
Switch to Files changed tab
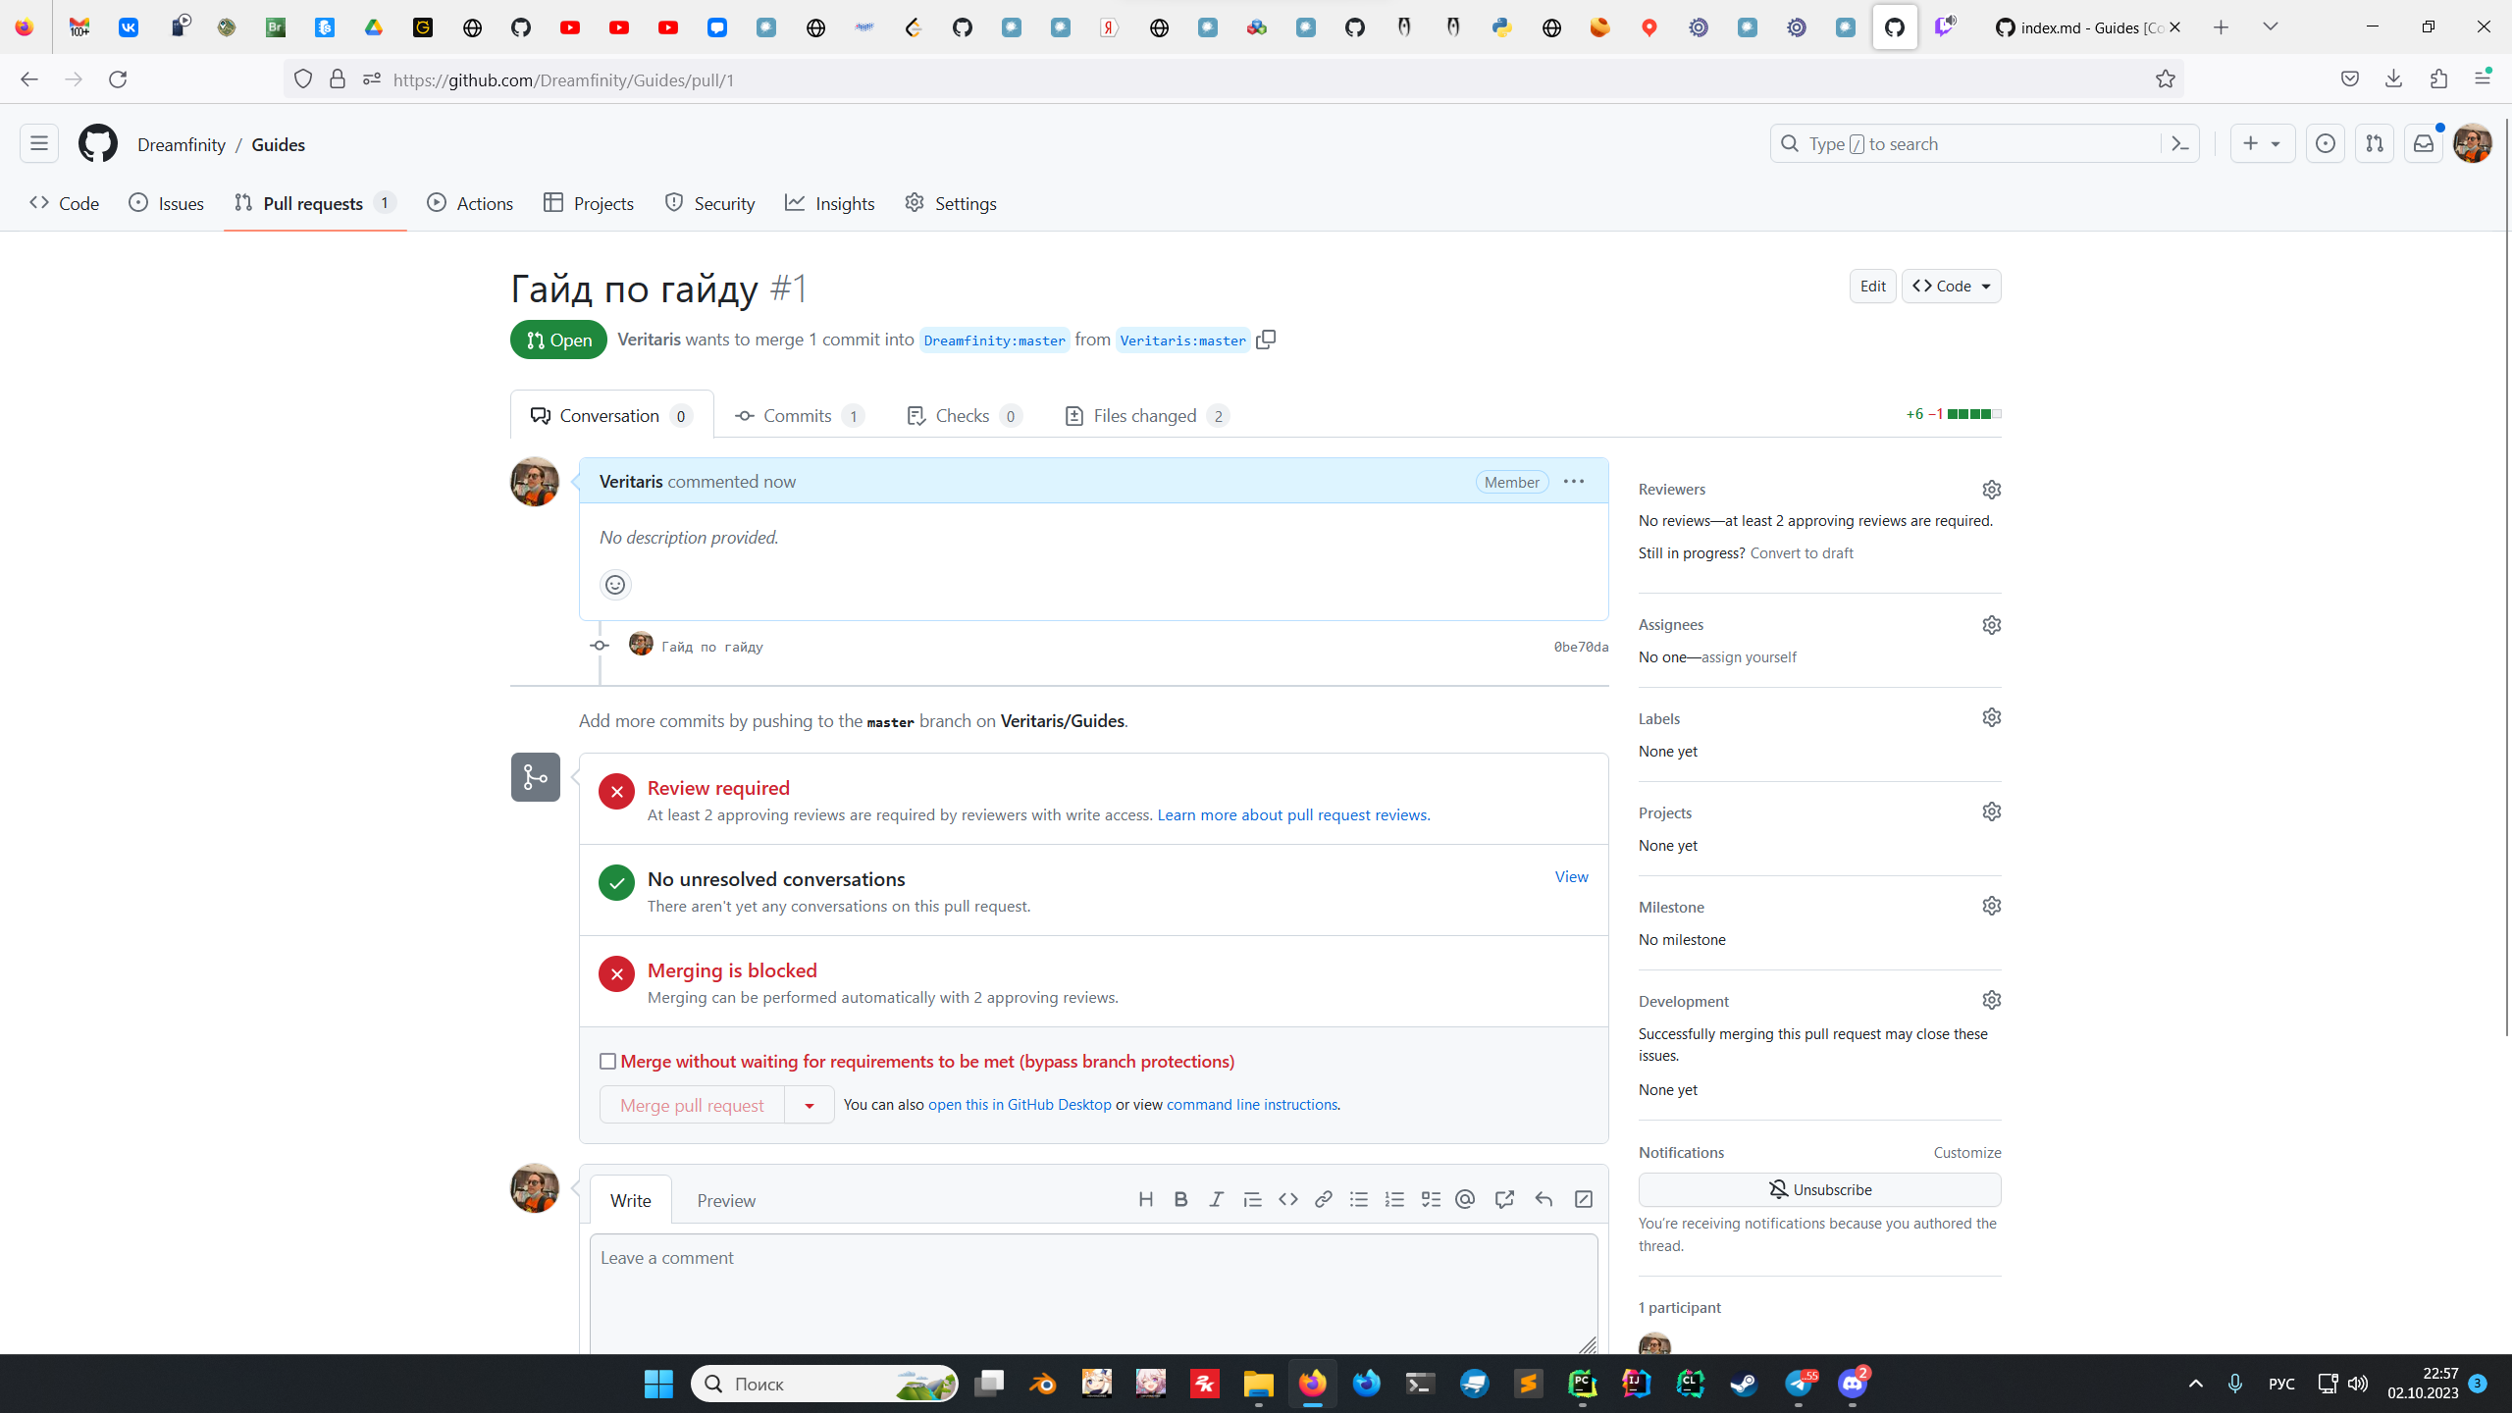point(1145,416)
